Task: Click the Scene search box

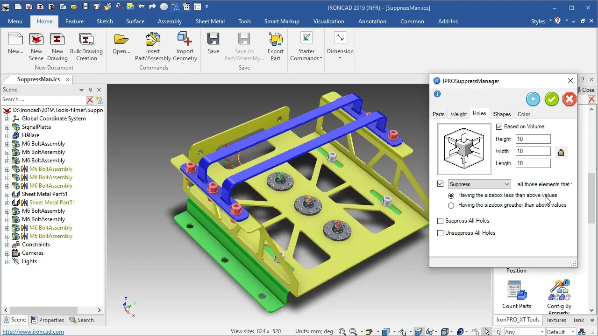Action: click(43, 100)
